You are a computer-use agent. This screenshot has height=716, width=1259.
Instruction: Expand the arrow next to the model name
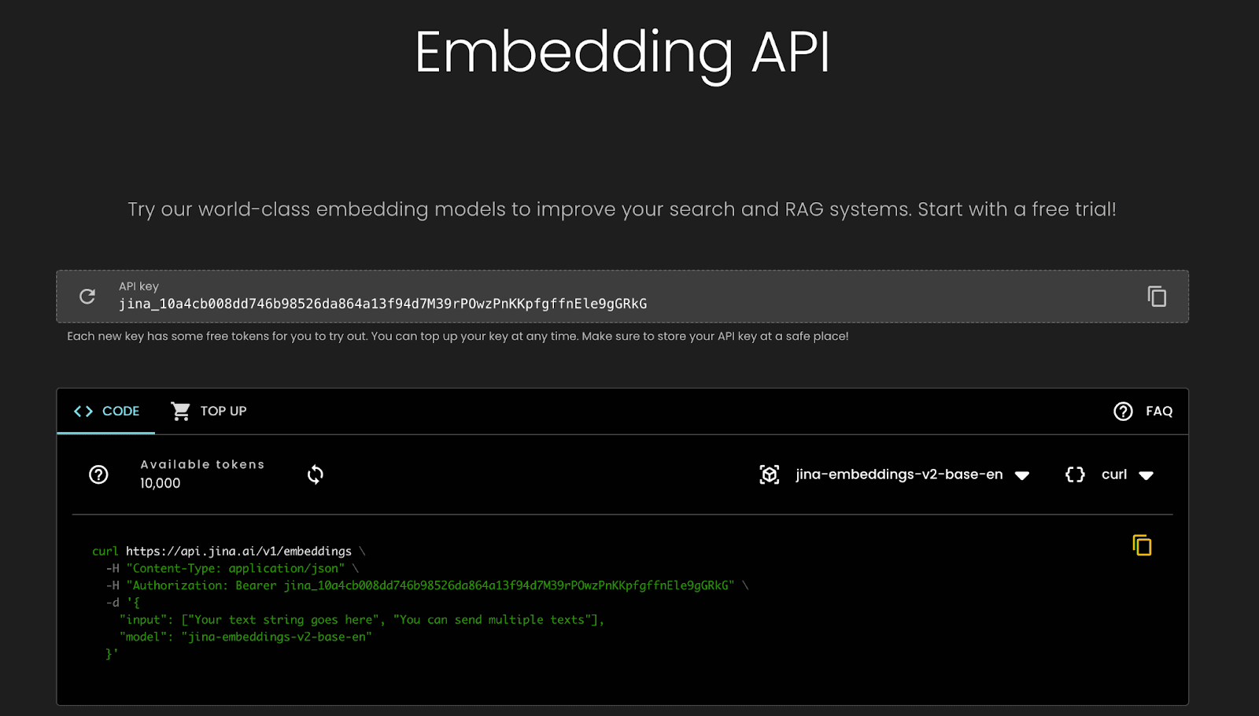[x=1022, y=475]
